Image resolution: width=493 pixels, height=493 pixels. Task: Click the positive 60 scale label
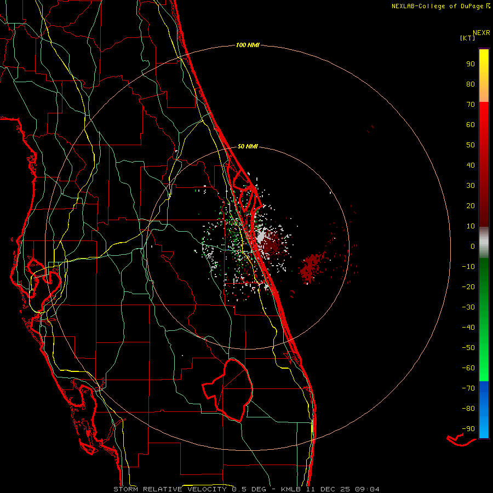[x=471, y=125]
